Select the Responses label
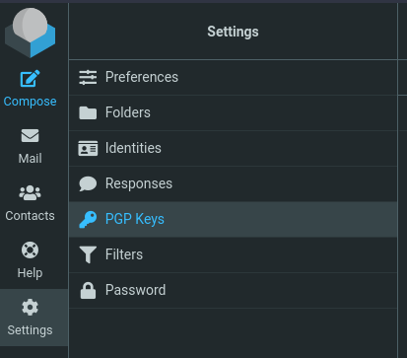 pyautogui.click(x=139, y=183)
